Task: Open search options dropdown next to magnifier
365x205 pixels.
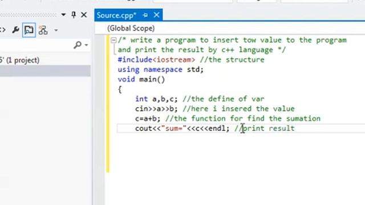Action: (86, 44)
